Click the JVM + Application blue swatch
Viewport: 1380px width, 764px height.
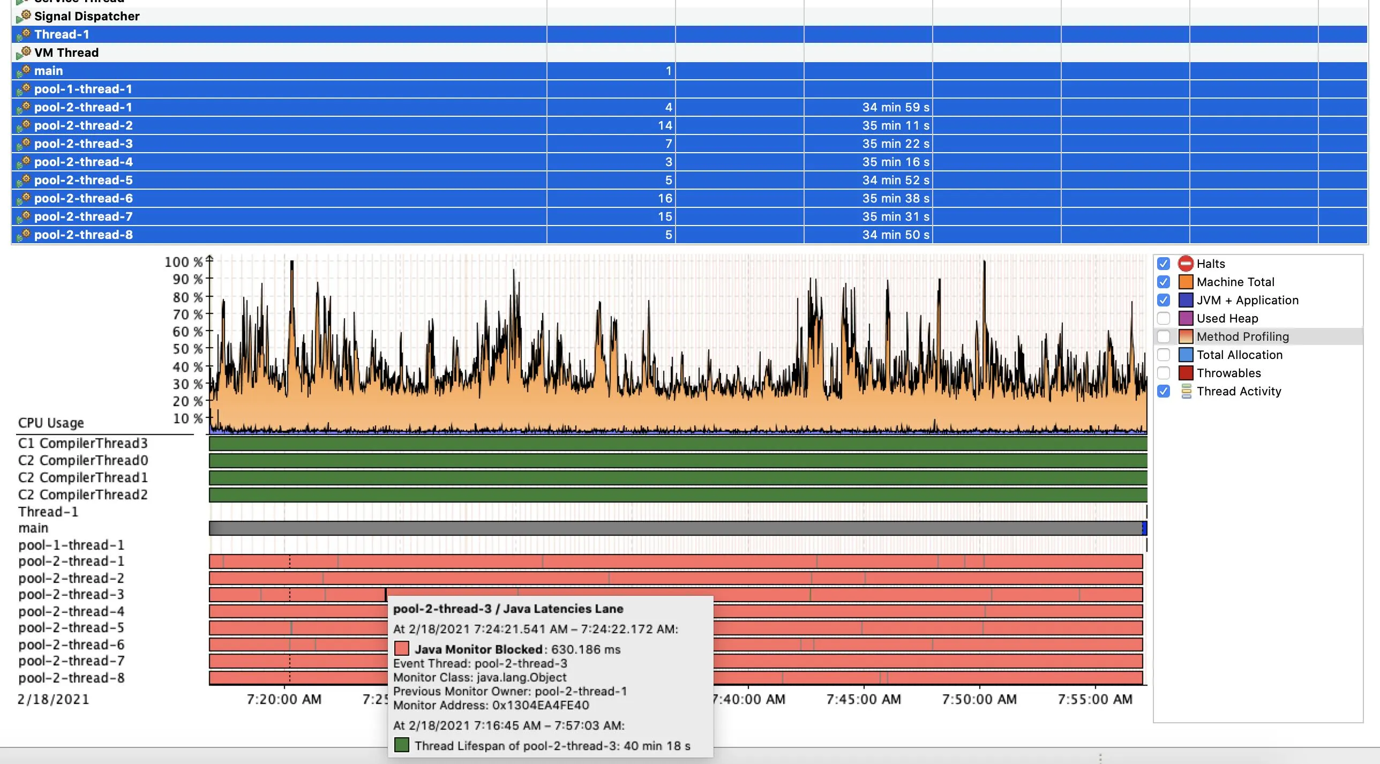tap(1186, 300)
